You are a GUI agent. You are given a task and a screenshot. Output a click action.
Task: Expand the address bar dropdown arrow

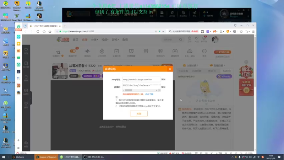[163, 31]
